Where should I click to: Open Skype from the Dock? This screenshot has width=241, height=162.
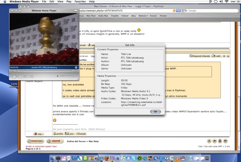coord(134,158)
